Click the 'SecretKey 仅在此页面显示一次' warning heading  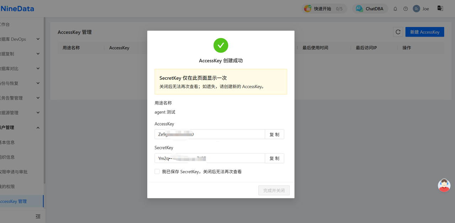click(193, 78)
